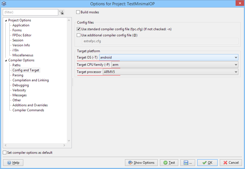245x169 pixels.
Task: Cancel the project options dialog
Action: [231, 163]
